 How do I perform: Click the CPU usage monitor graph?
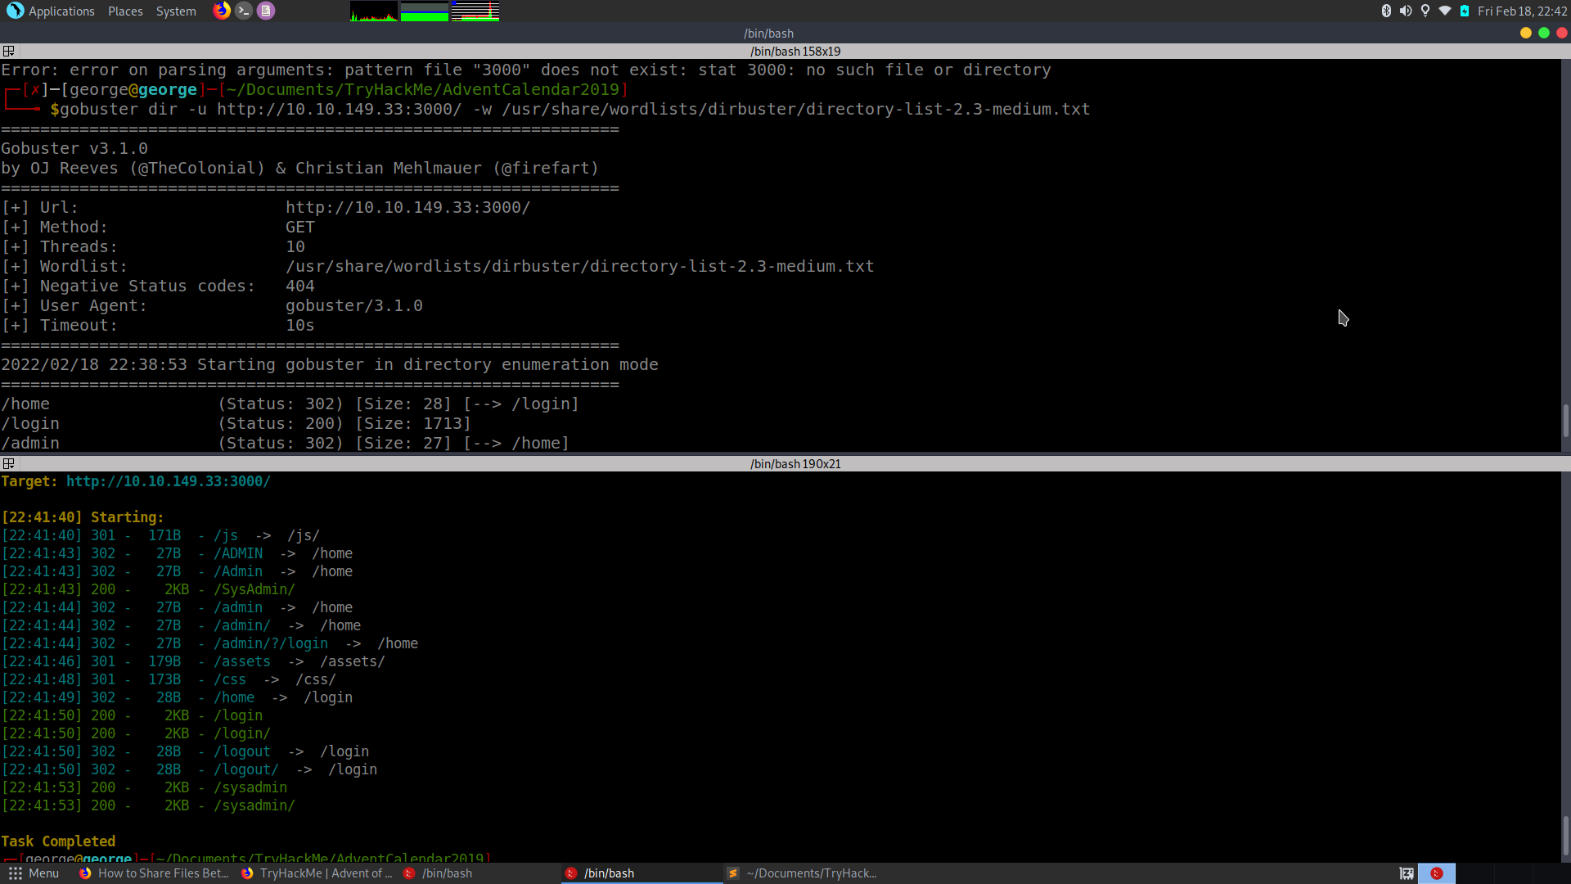pyautogui.click(x=374, y=11)
